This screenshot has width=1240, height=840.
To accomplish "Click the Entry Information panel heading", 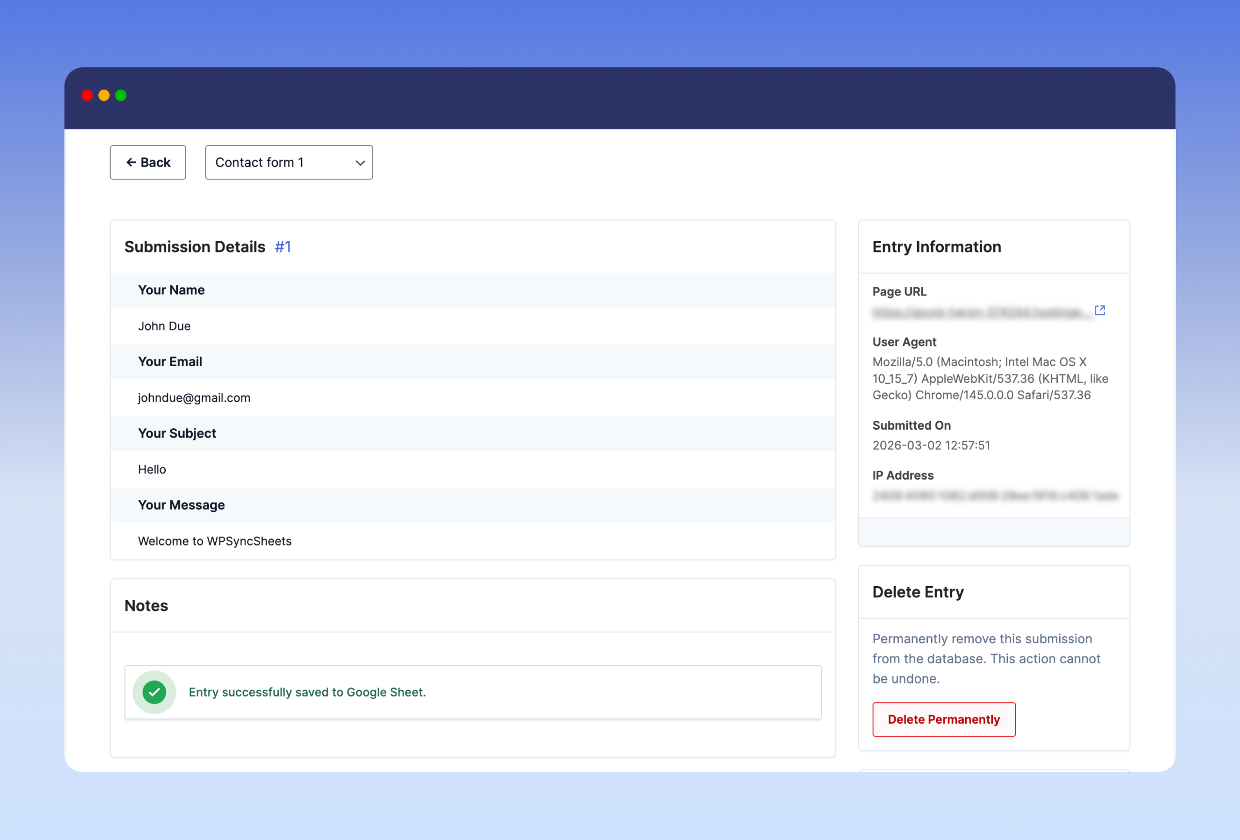I will pos(937,247).
